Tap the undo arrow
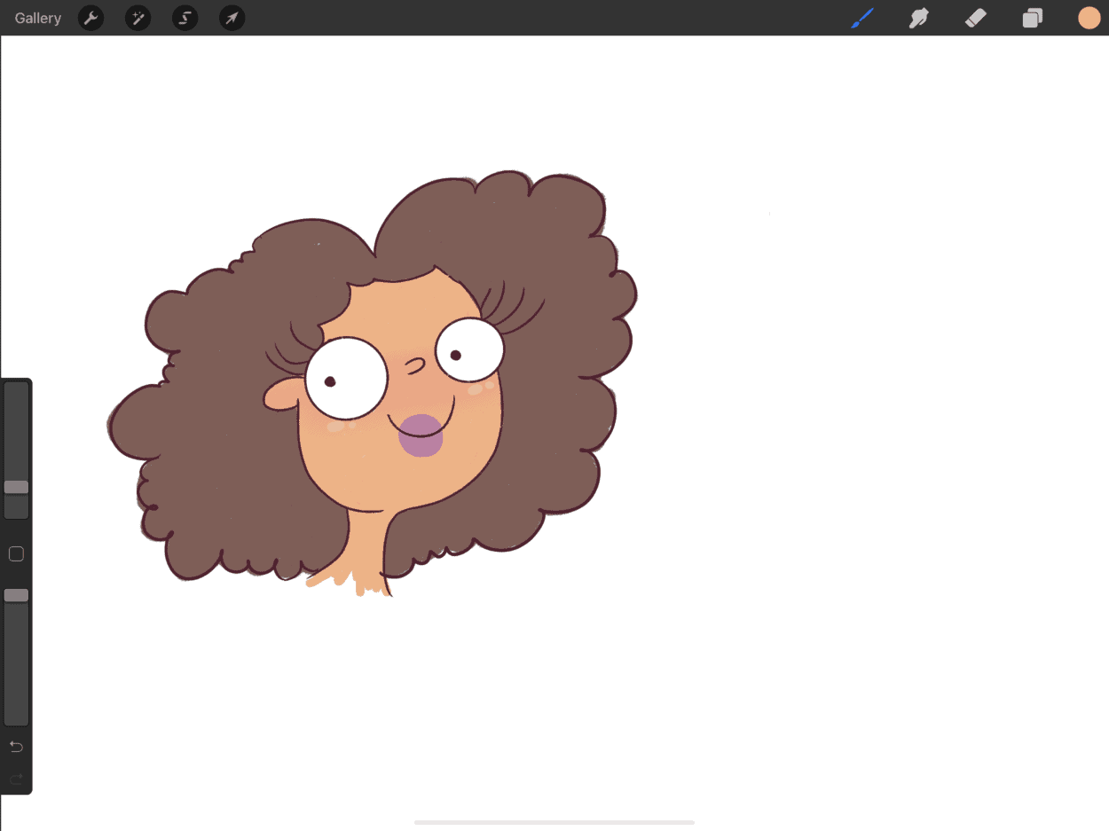Viewport: 1109px width, 831px height. (x=16, y=747)
